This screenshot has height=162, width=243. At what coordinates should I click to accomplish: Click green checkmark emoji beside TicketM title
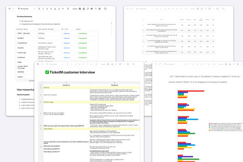click(47, 72)
